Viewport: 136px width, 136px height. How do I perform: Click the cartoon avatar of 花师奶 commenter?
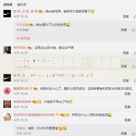tap(7, 117)
